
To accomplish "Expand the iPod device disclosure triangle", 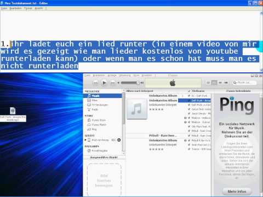I will (85, 140).
